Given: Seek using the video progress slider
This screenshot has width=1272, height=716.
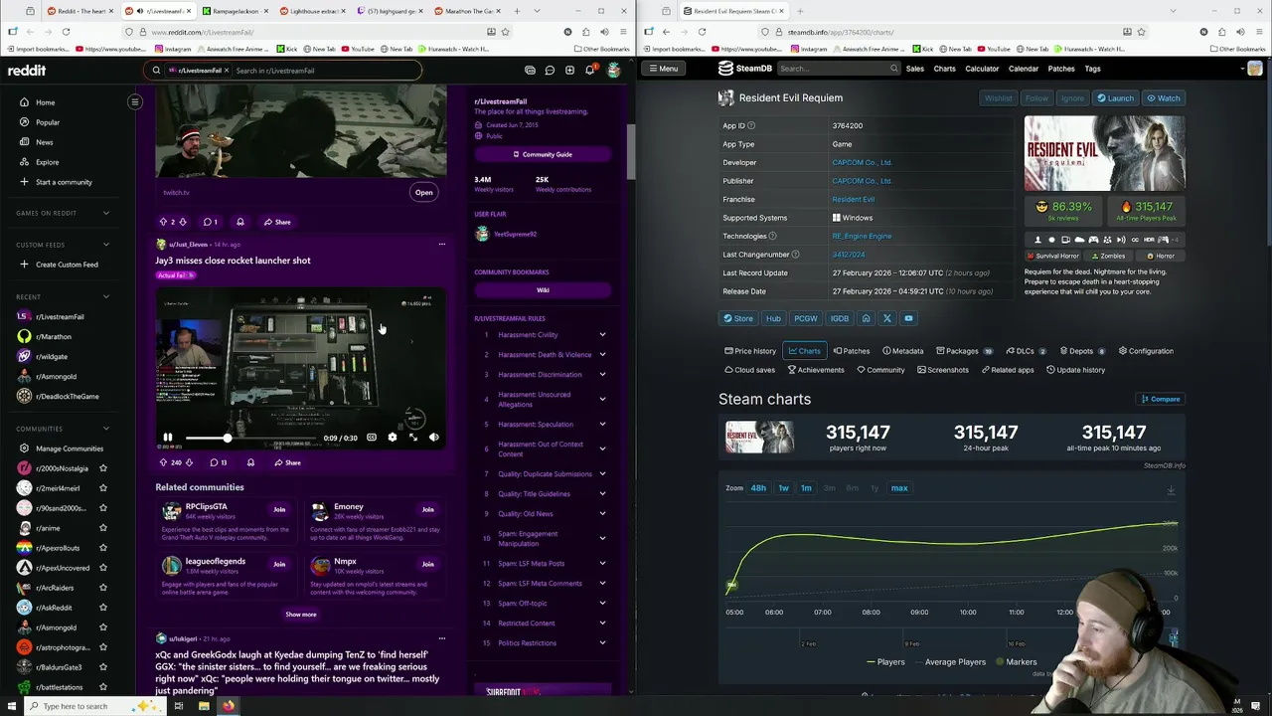Looking at the screenshot, I should pos(250,438).
